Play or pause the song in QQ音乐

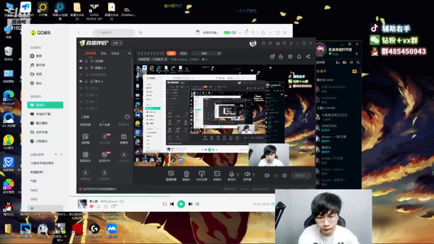pyautogui.click(x=181, y=204)
